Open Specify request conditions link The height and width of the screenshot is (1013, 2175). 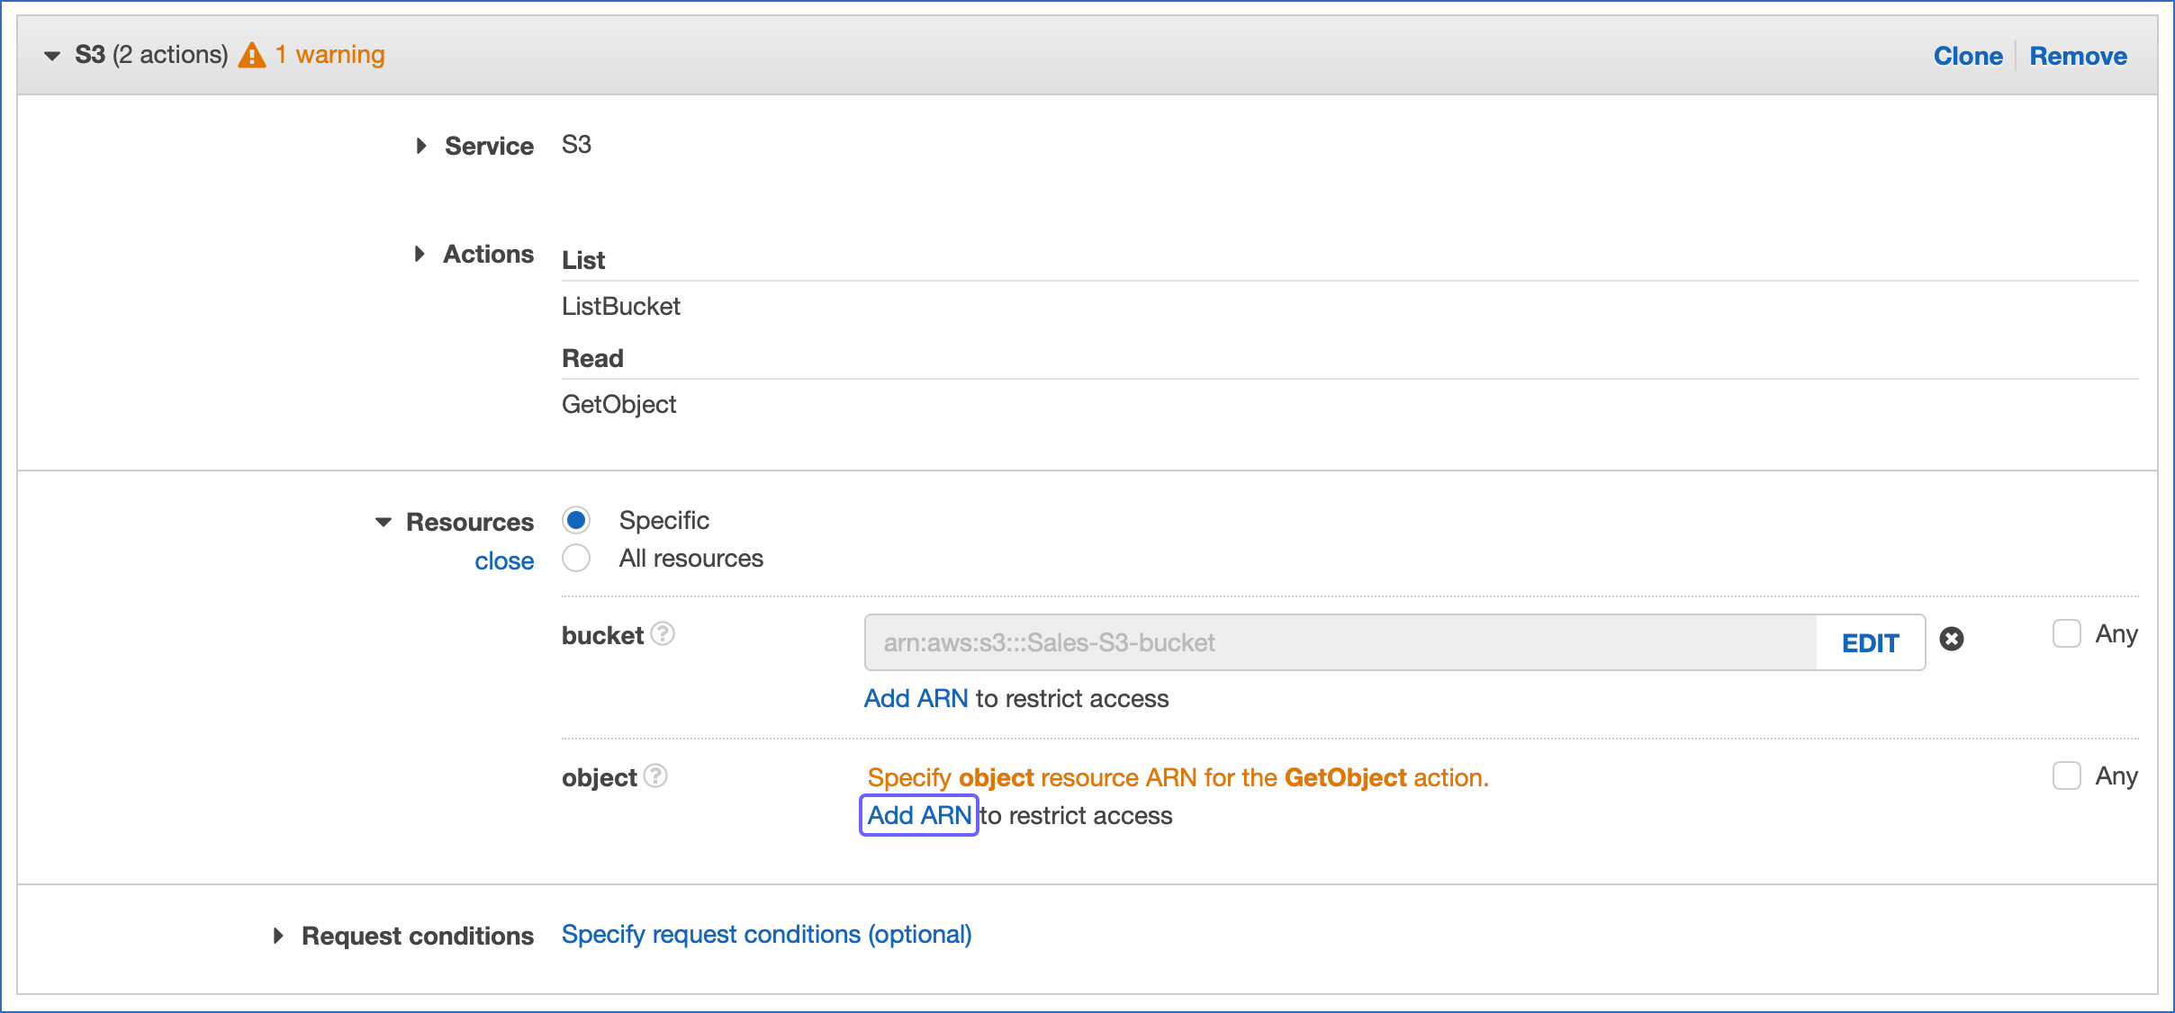click(x=766, y=934)
